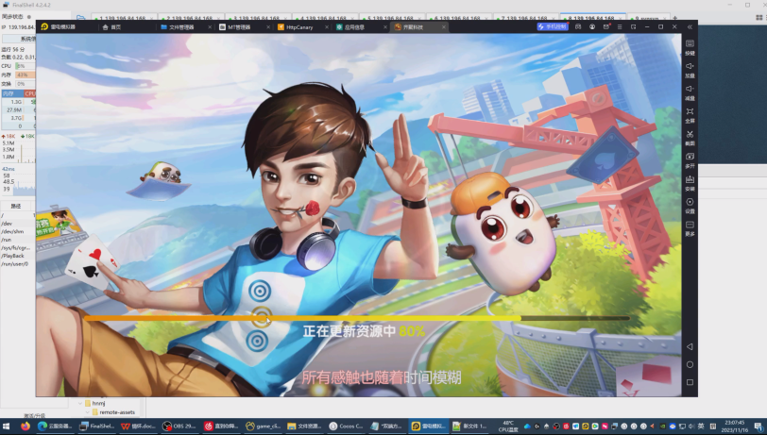Open the 按键 keyboard mapping tool
The width and height of the screenshot is (767, 435).
pyautogui.click(x=690, y=47)
